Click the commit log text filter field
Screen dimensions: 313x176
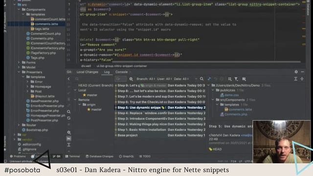[x=121, y=79]
